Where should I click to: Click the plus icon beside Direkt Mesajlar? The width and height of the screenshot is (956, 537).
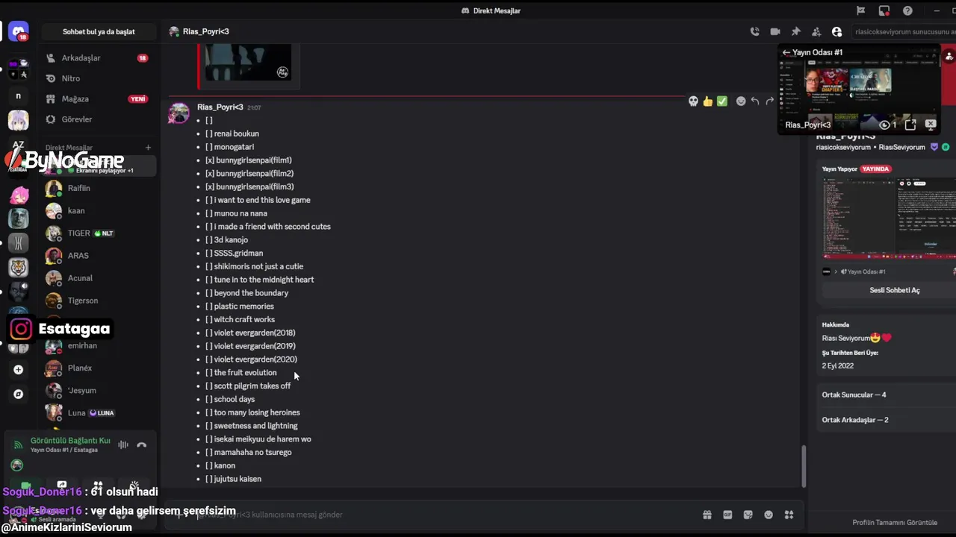148,148
